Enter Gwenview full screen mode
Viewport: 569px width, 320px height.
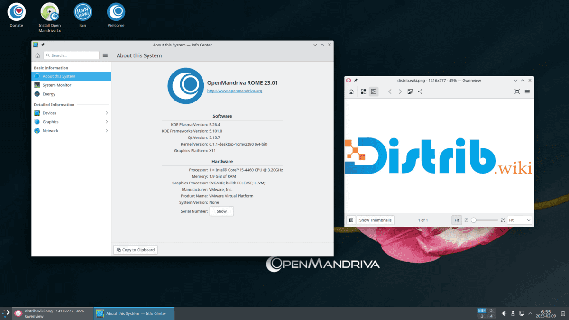point(517,91)
